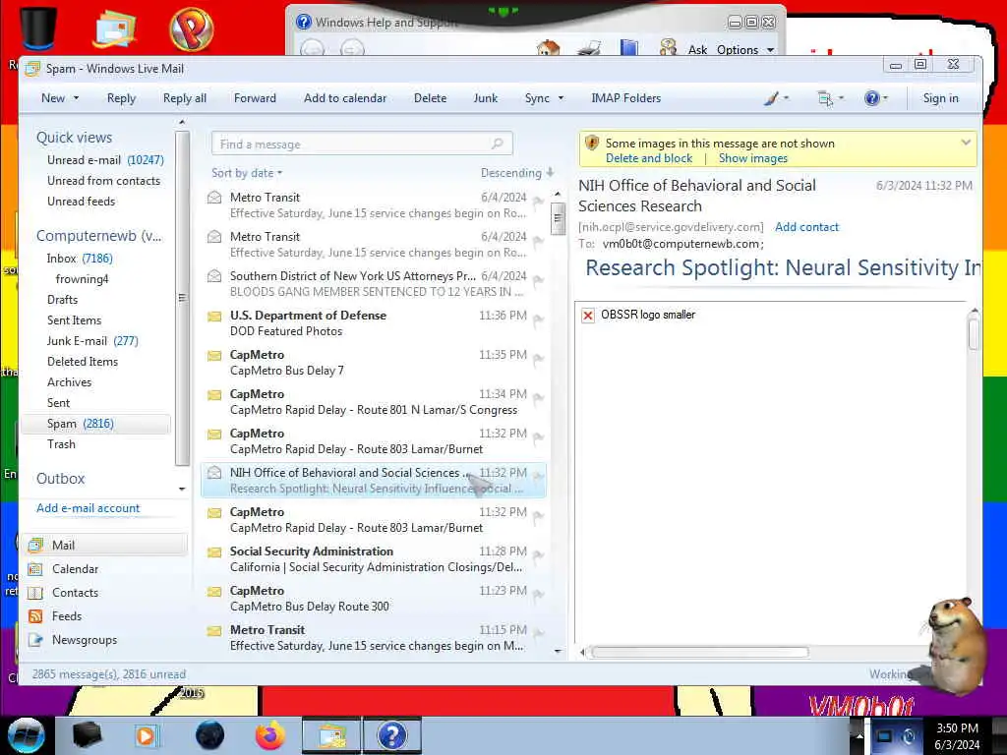1007x755 pixels.
Task: Click the menus layout icon in toolbar
Action: click(x=825, y=98)
